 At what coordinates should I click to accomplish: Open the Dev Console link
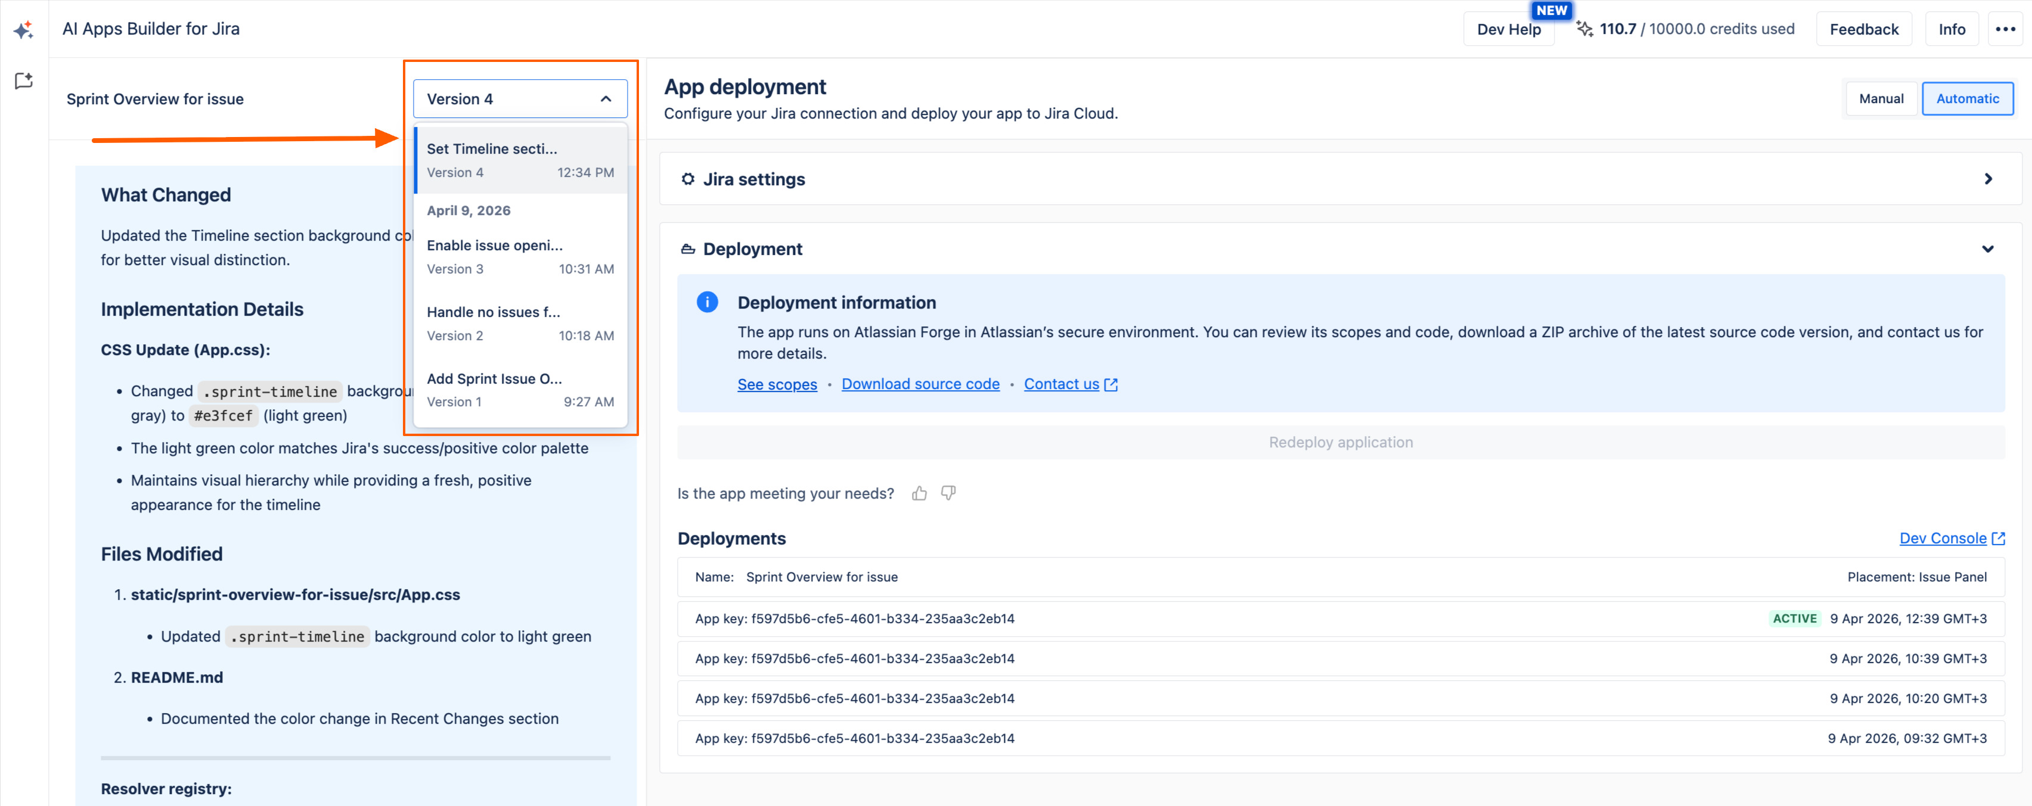[1952, 539]
